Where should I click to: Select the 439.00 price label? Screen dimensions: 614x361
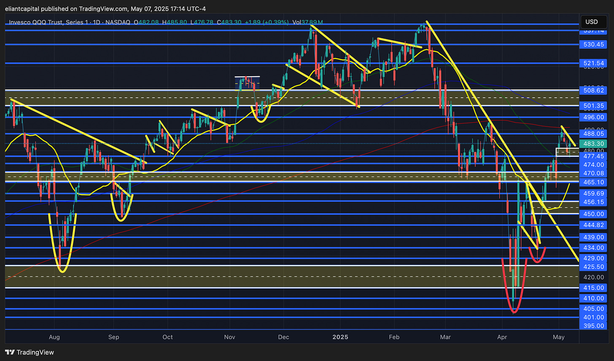593,237
